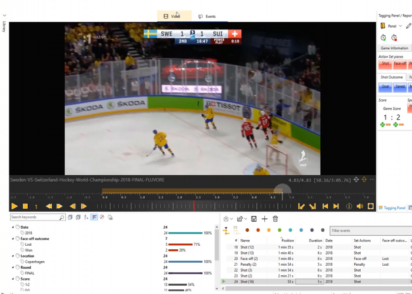Collapse the Date keyword group

coord(12,228)
